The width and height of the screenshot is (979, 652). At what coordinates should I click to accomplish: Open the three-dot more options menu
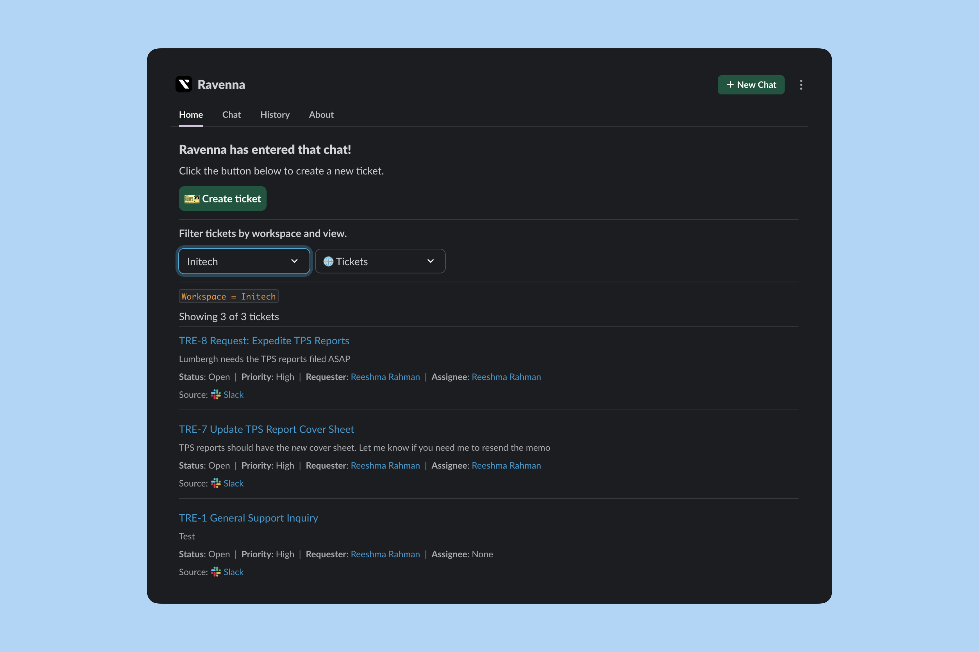[801, 85]
